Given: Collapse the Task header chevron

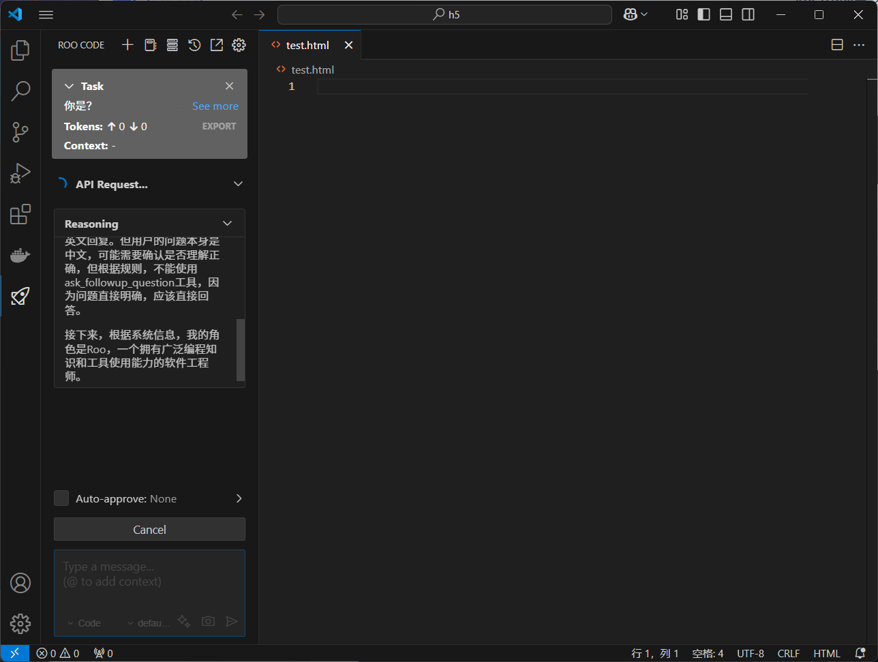Looking at the screenshot, I should tap(69, 86).
